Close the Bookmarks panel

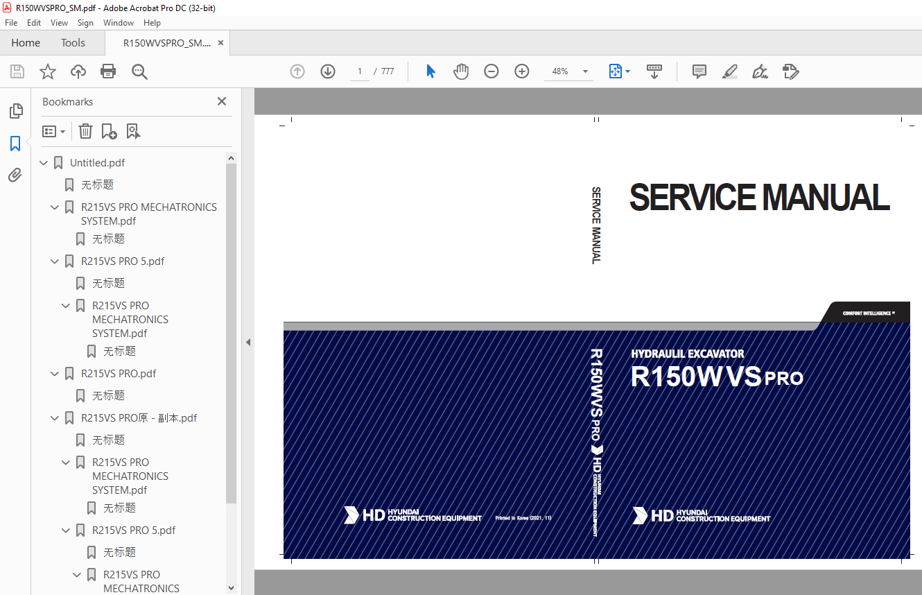tap(222, 101)
